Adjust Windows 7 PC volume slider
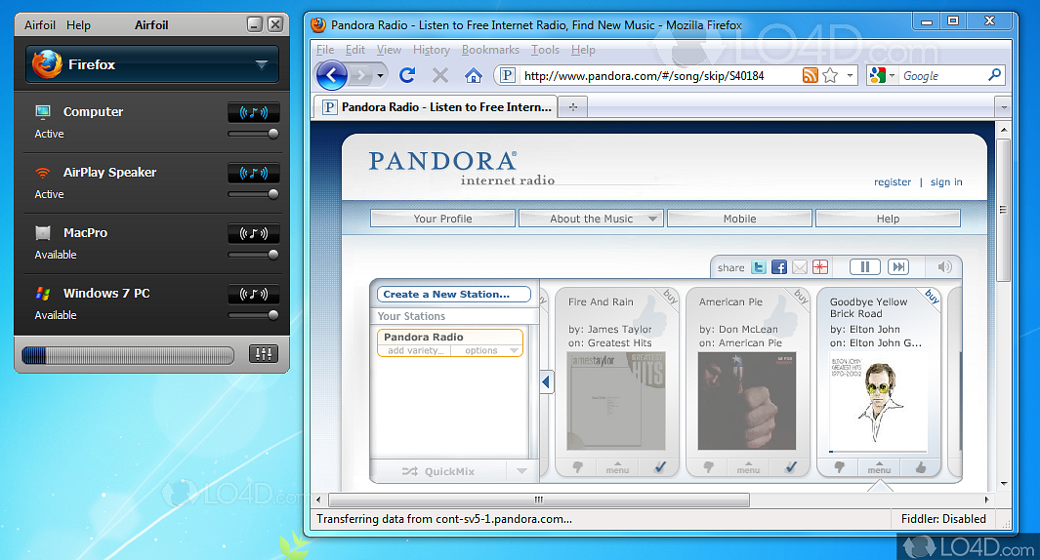Screen dimensions: 1040x560 pyautogui.click(x=253, y=315)
